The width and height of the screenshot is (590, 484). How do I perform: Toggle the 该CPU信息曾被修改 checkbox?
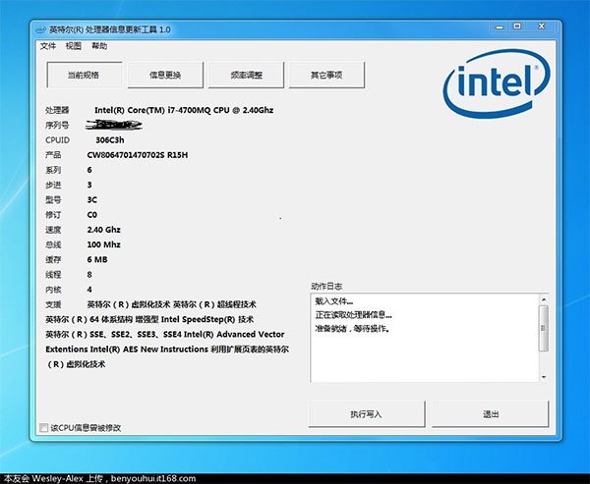pyautogui.click(x=43, y=428)
